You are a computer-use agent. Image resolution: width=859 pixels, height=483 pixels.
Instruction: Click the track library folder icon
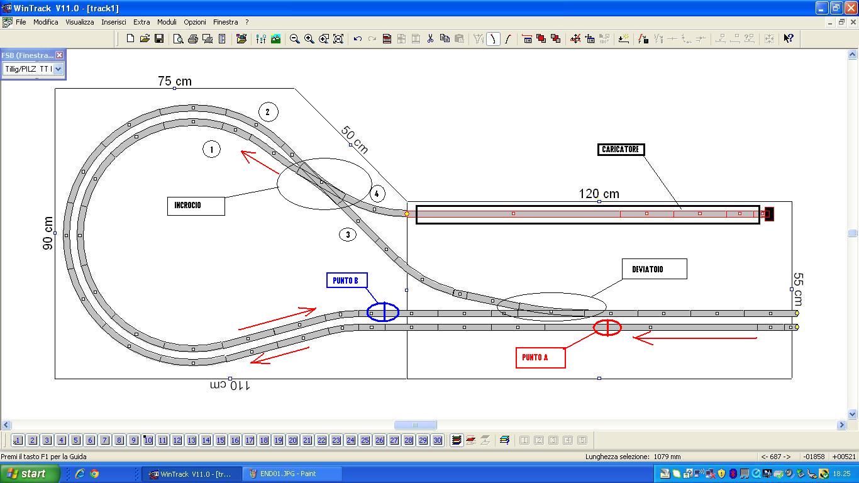(241, 38)
